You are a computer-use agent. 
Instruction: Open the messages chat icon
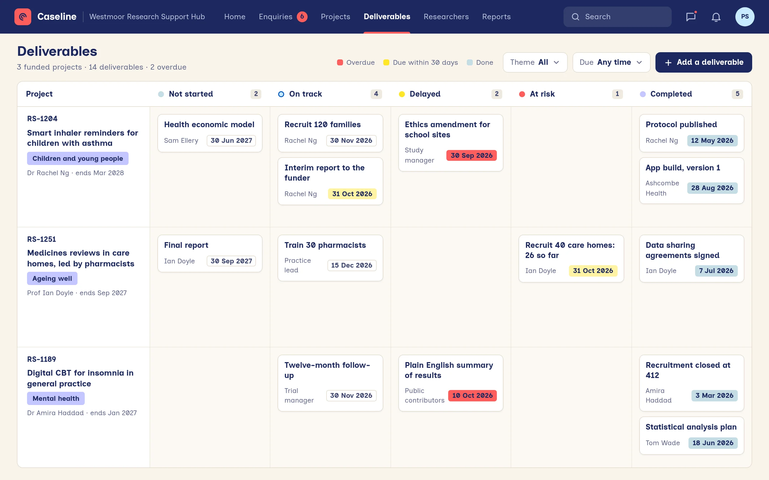[691, 16]
